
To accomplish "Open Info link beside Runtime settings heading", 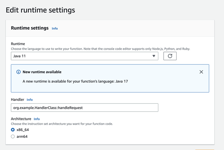I will pyautogui.click(x=55, y=29).
